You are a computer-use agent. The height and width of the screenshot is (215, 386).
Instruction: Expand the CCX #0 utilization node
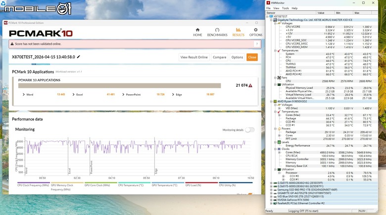(283, 176)
